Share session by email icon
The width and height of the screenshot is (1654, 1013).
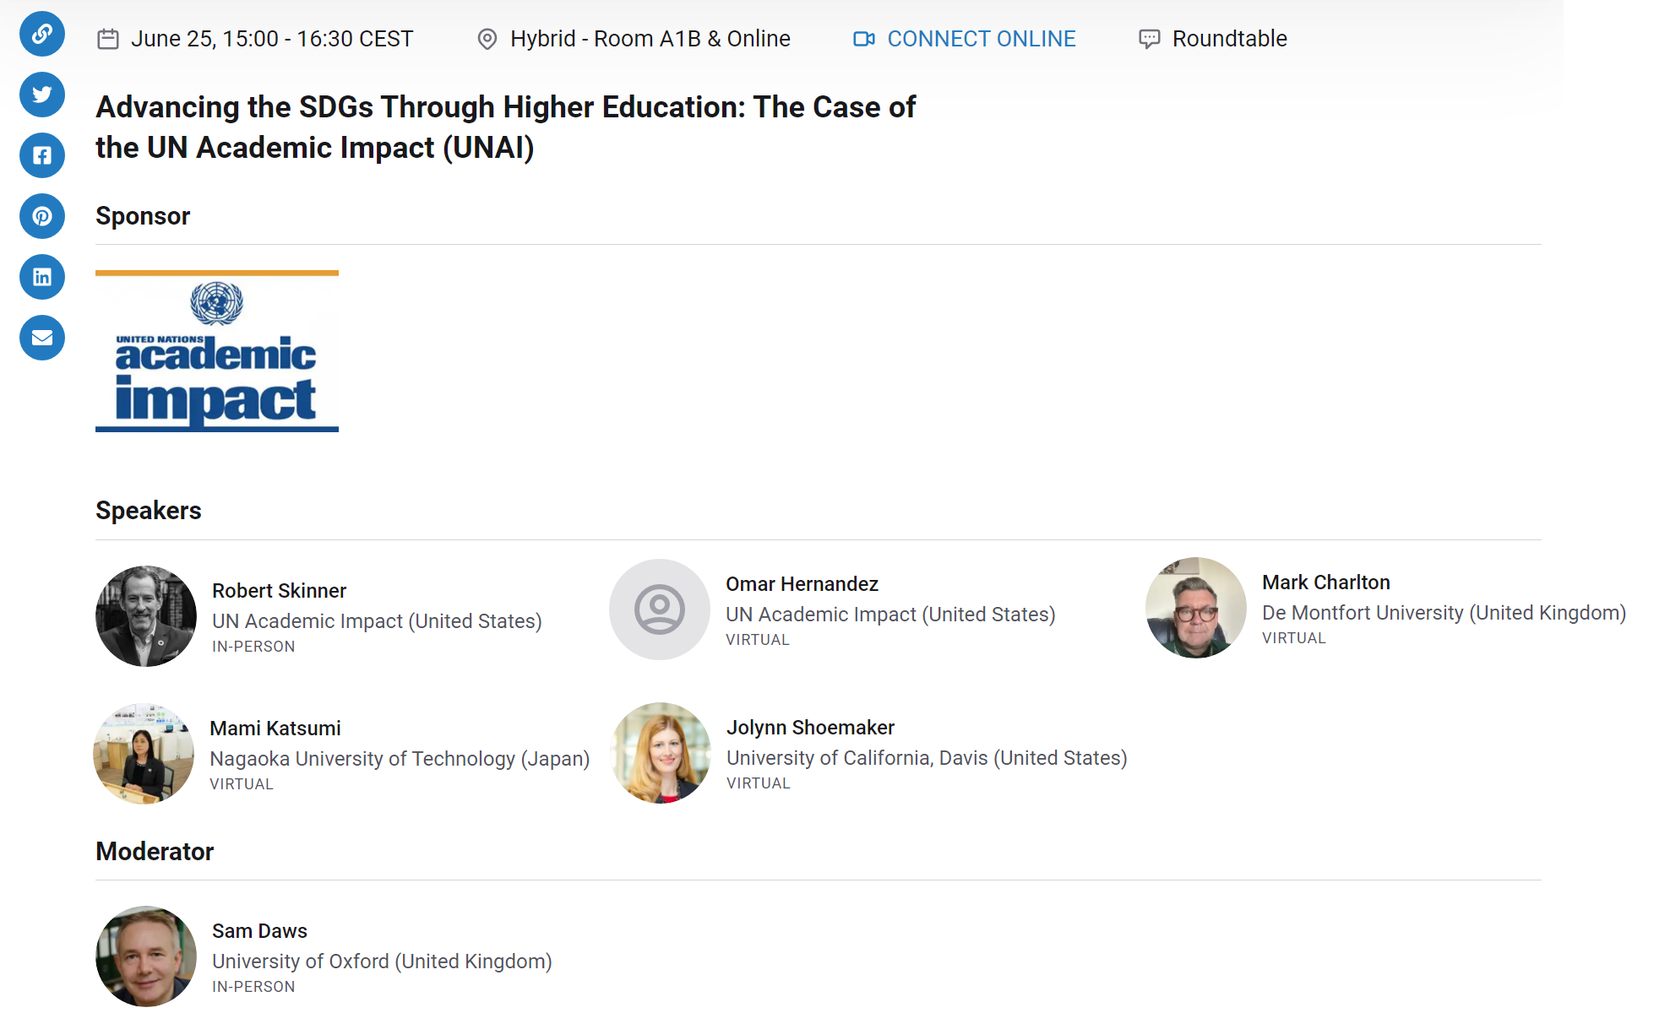42,338
